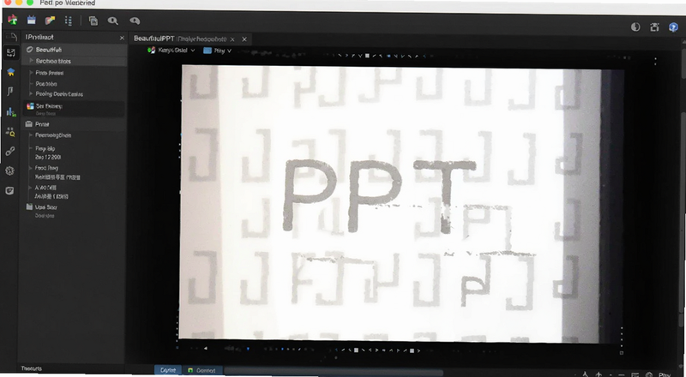Click the 'Theourts' label at bottom left
Viewport: 686px width, 377px height.
coord(32,368)
